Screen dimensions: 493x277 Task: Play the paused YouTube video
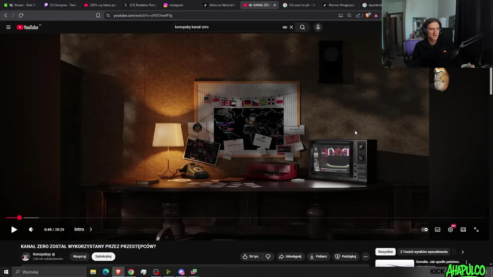[x=14, y=229]
